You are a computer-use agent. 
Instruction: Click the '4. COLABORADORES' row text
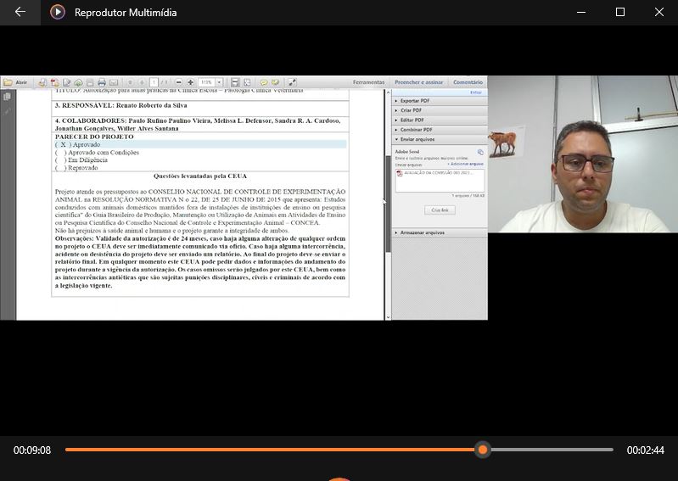point(198,125)
